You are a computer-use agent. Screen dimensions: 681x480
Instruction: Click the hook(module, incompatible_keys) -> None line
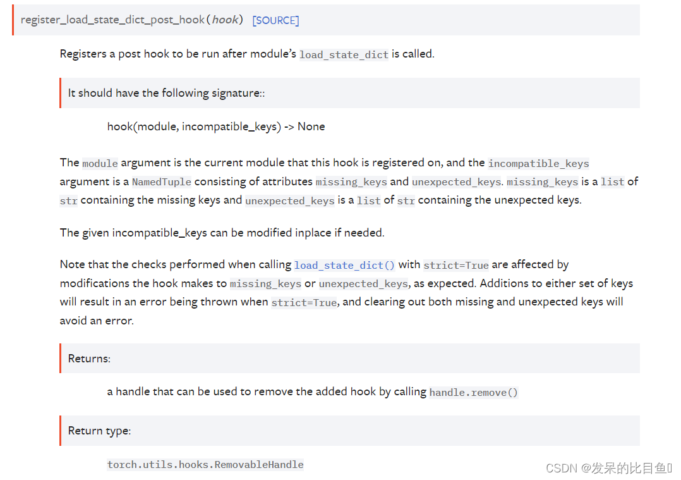(216, 126)
